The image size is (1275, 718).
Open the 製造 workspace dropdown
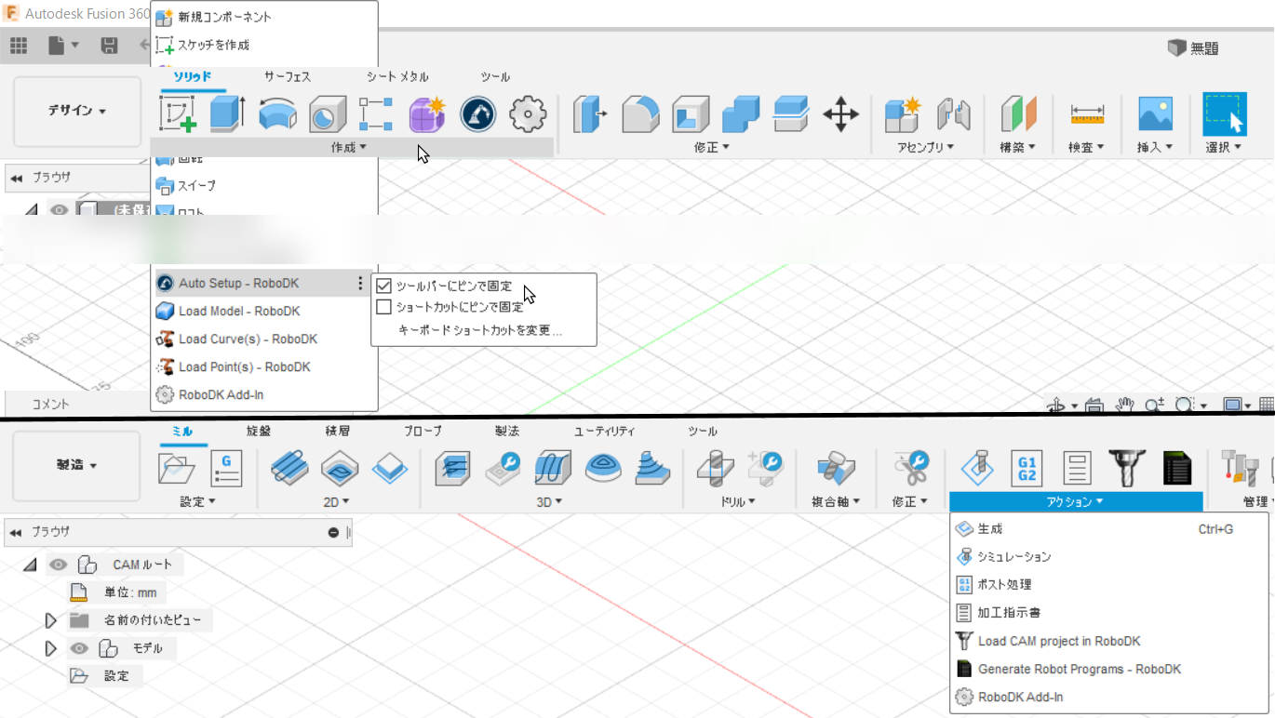(76, 465)
